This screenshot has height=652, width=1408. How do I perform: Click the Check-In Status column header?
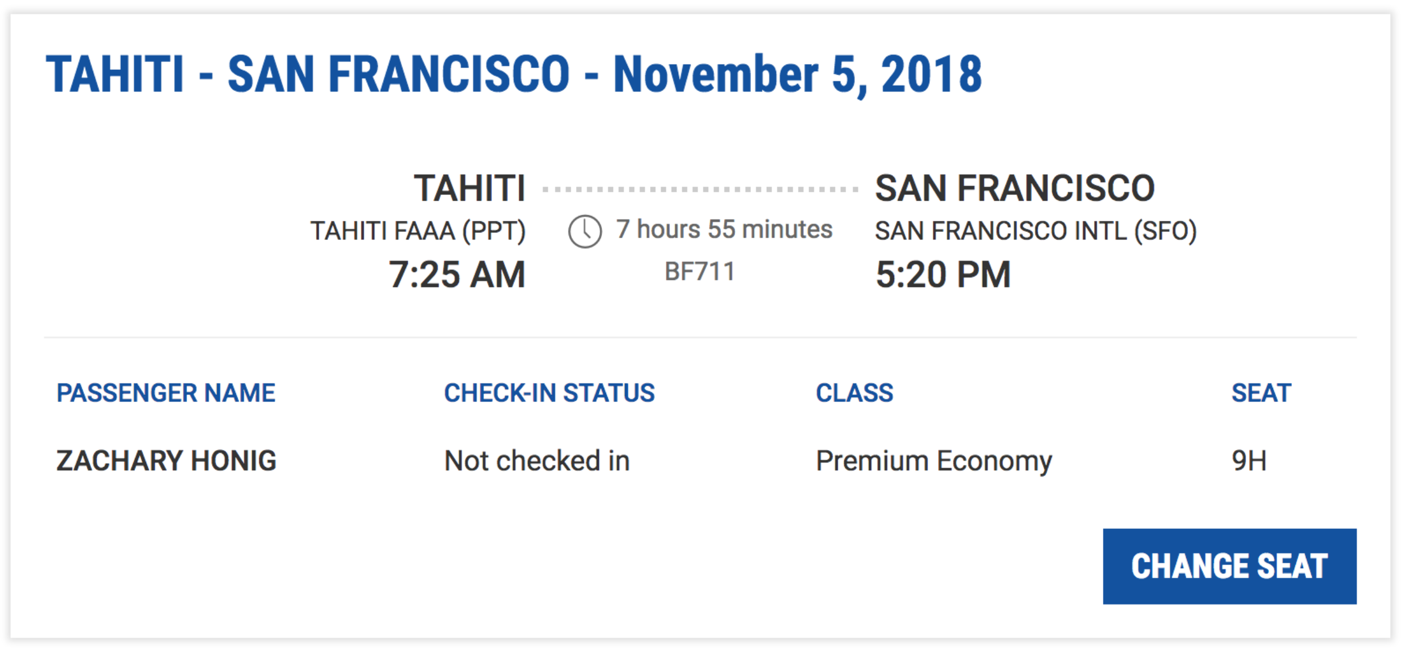click(x=549, y=393)
